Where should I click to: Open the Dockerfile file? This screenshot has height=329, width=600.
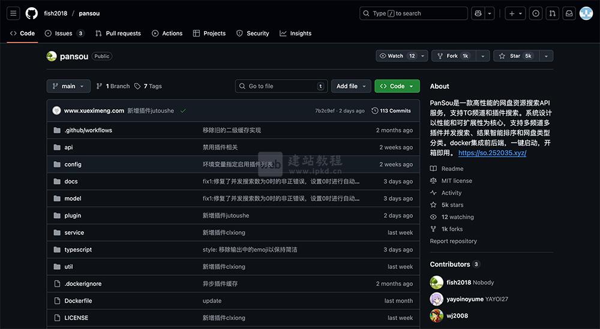click(x=78, y=301)
